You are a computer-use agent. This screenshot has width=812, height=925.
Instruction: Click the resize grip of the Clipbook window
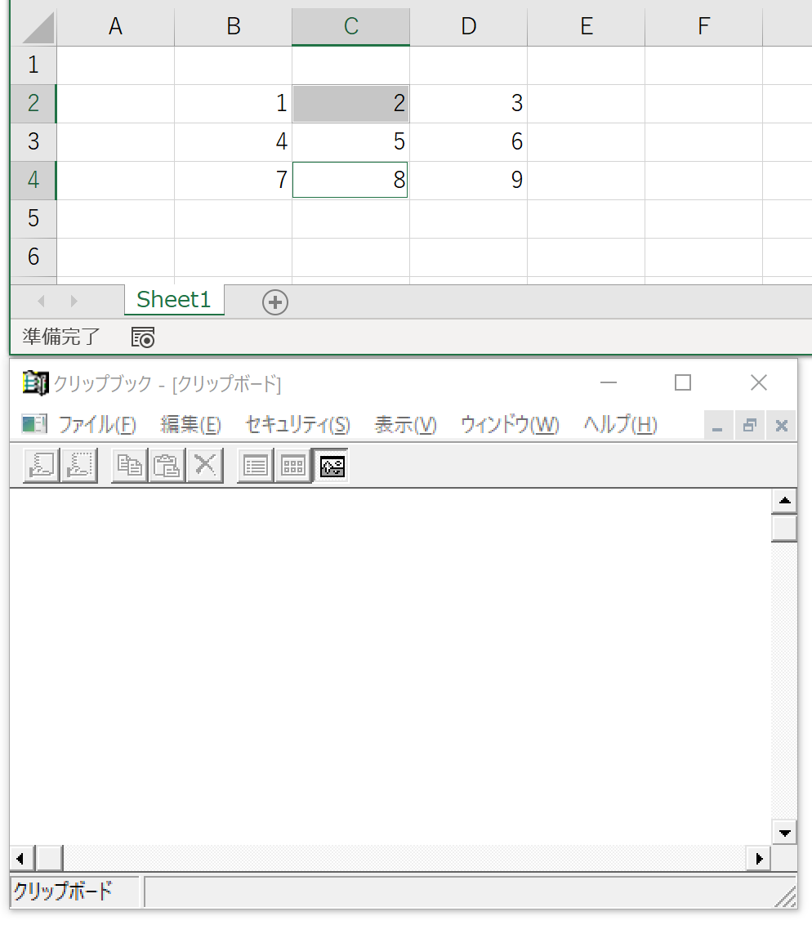[786, 896]
